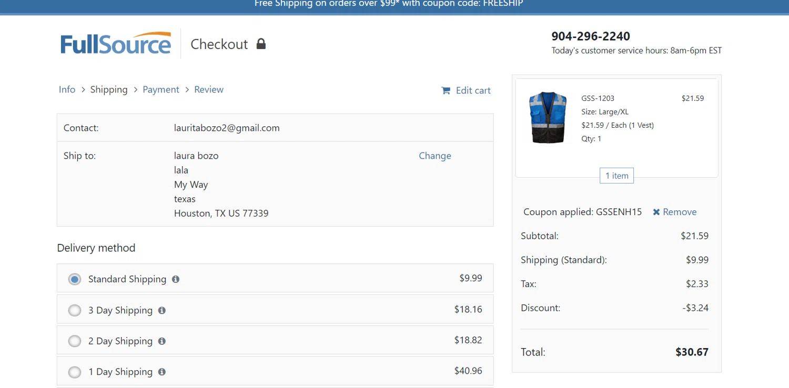Screen dimensions: 789x388
Task: Open the Edit cart link
Action: 473,90
